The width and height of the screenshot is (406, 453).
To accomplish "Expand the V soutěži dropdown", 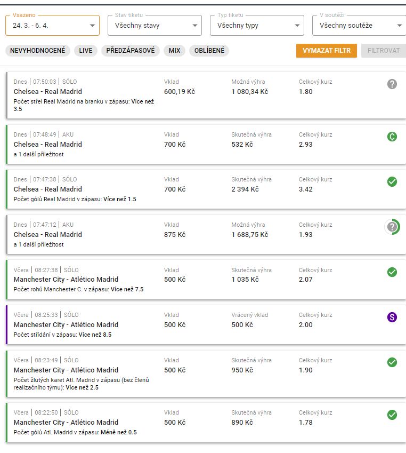I will (359, 26).
